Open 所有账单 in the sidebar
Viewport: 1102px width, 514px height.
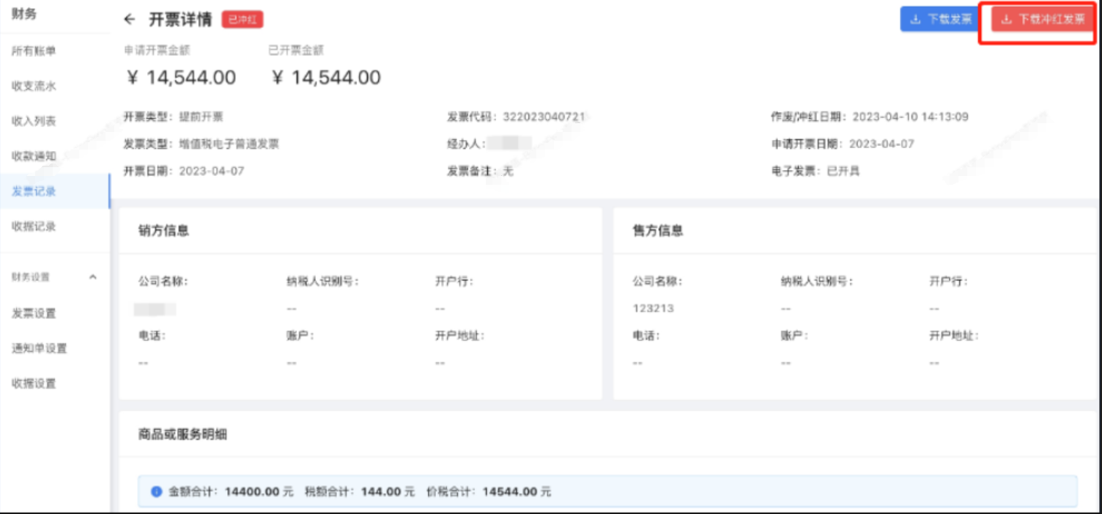(x=34, y=51)
